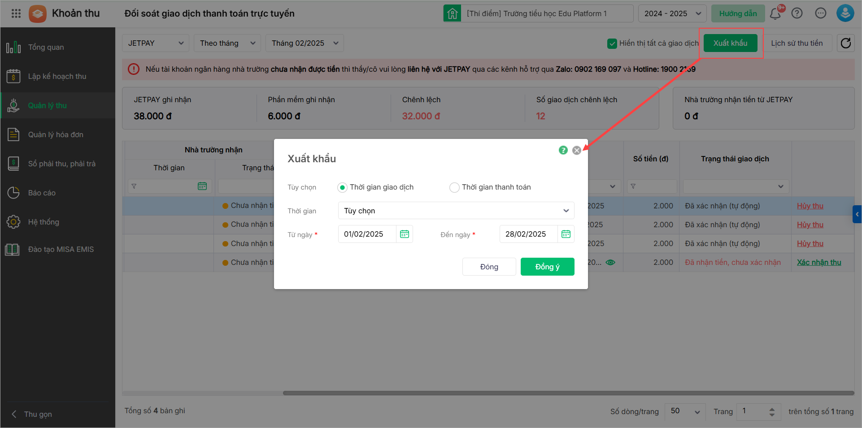Click the Đóng button in dialog
Image resolution: width=862 pixels, height=428 pixels.
tap(489, 267)
